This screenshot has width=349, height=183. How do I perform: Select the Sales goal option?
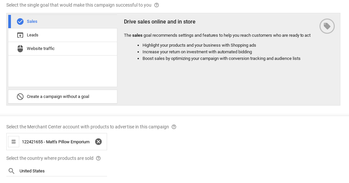tap(32, 22)
